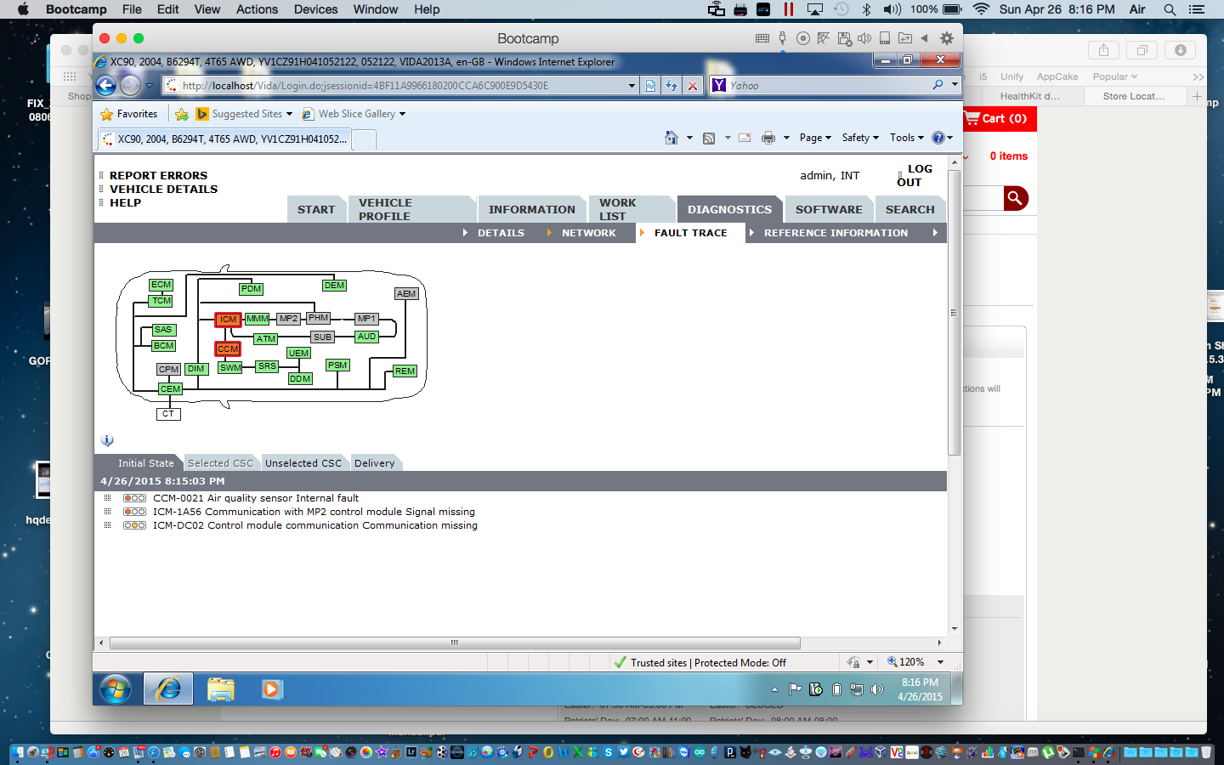Click status indicator for ICM-DC02 fault
The width and height of the screenshot is (1224, 765).
coord(134,525)
